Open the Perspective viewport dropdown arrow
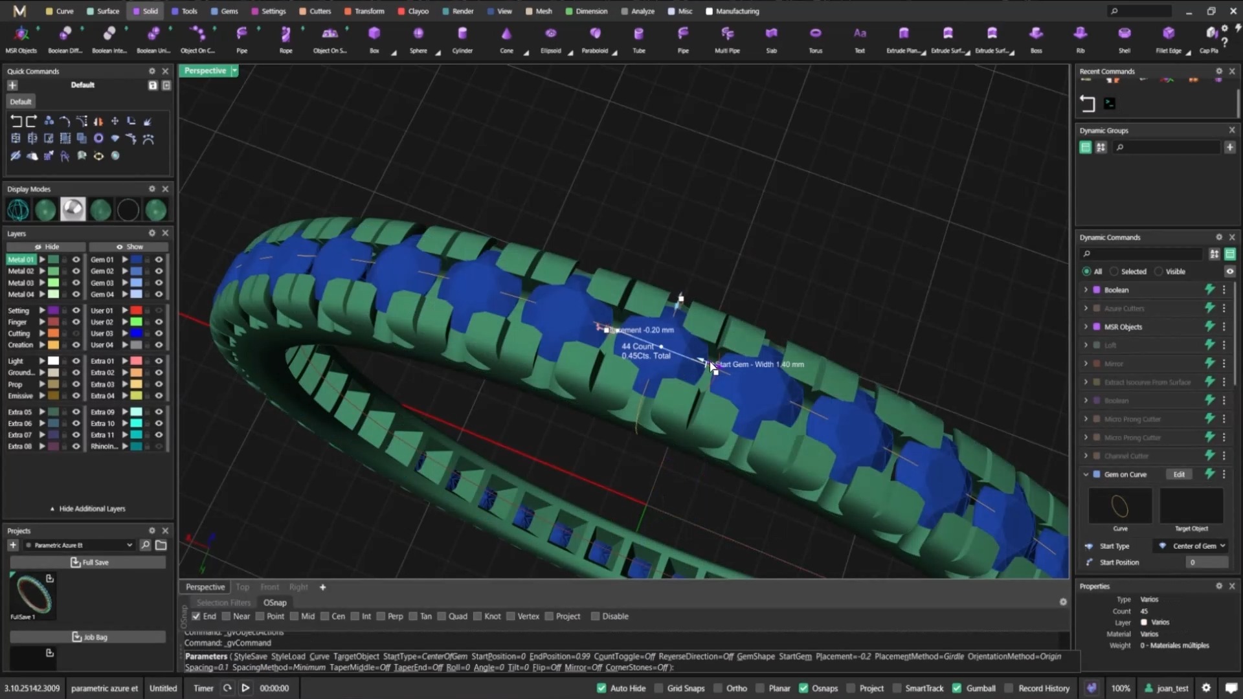 tap(234, 71)
